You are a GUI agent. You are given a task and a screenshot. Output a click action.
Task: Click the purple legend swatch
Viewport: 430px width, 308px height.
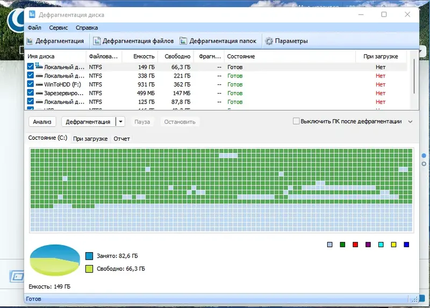pos(368,245)
